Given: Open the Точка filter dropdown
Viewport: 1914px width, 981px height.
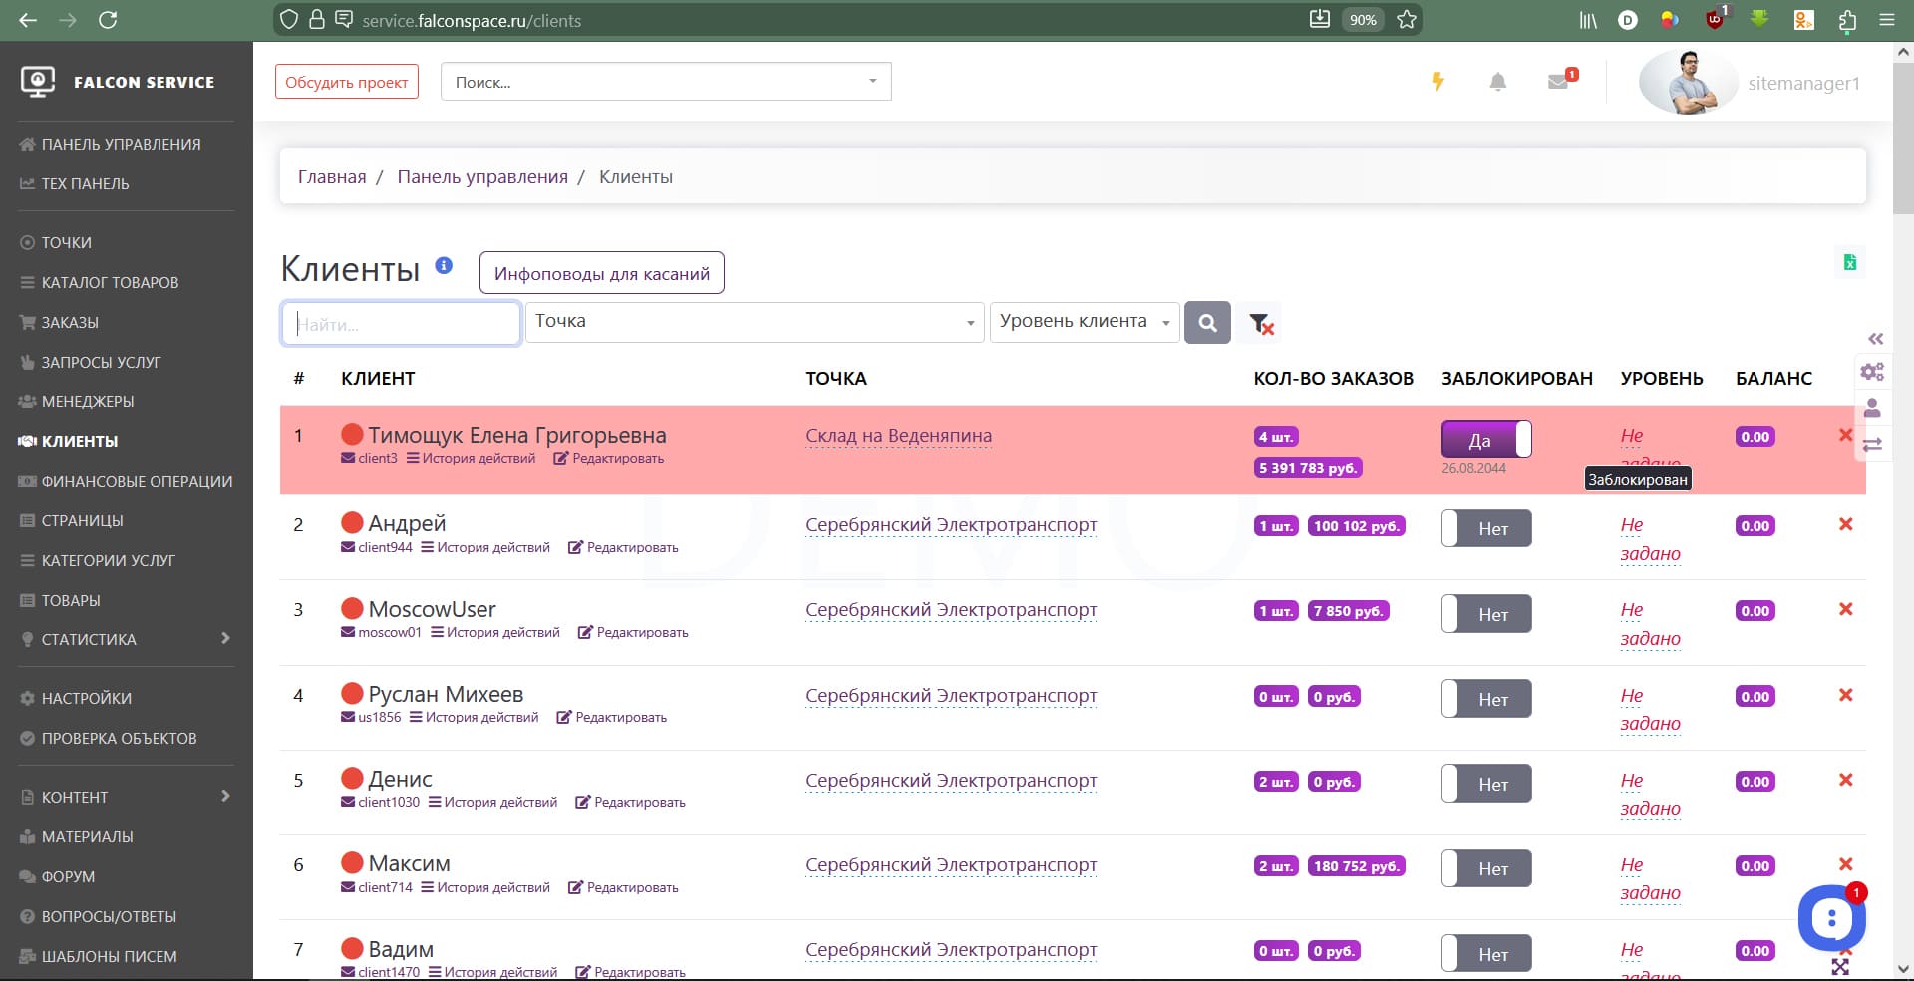Looking at the screenshot, I should (755, 322).
